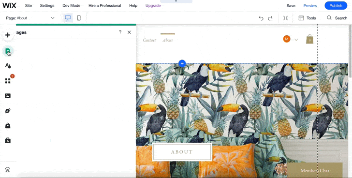Open the Ascend business briefcase icon
Image resolution: width=352 pixels, height=178 pixels.
click(x=8, y=141)
